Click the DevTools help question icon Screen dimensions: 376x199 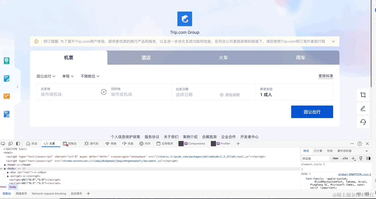(360, 143)
